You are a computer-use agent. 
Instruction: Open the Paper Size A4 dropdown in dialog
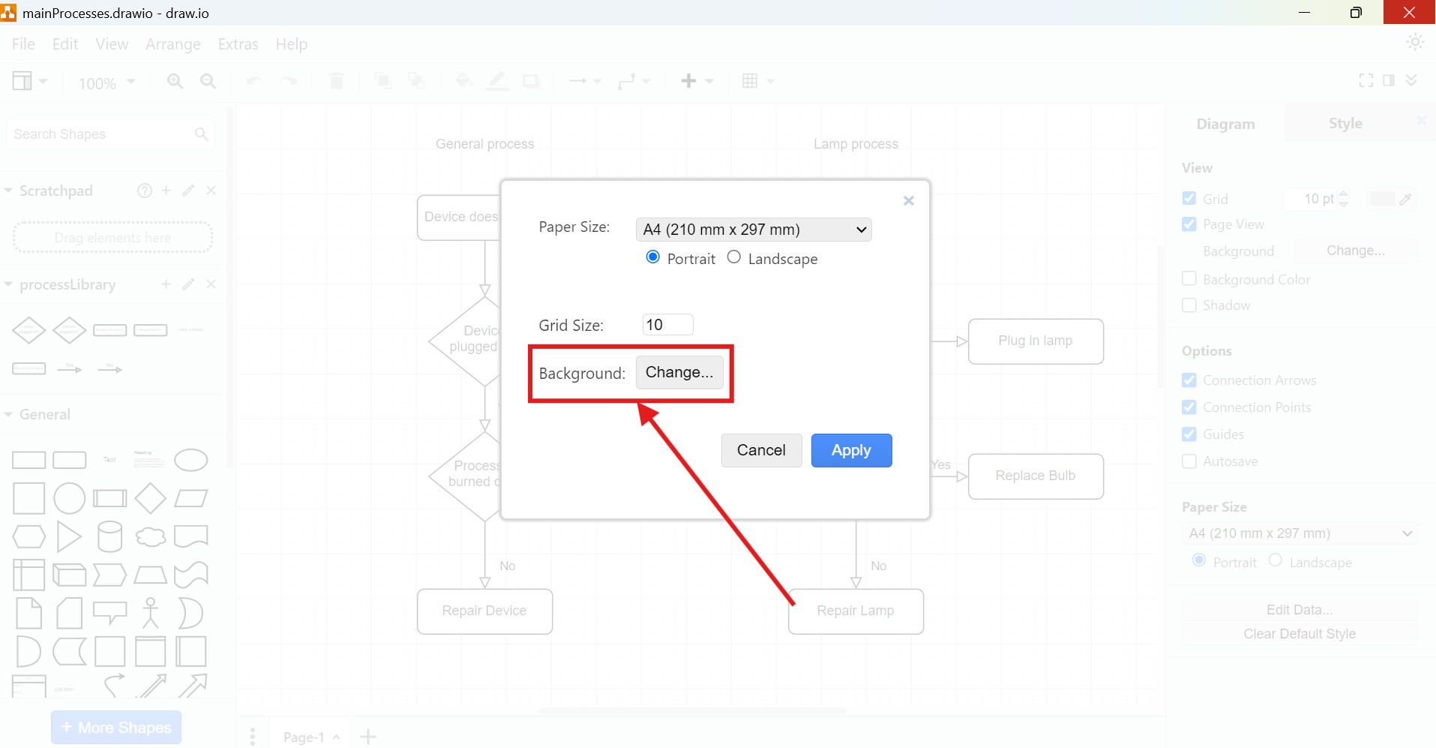754,230
